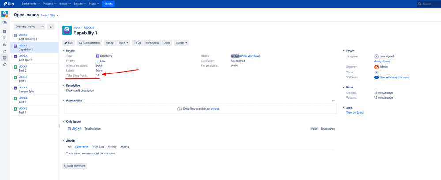The height and width of the screenshot is (180, 441).
Task: Open the Active sprints board icon in the sidebar
Action: pos(4,38)
